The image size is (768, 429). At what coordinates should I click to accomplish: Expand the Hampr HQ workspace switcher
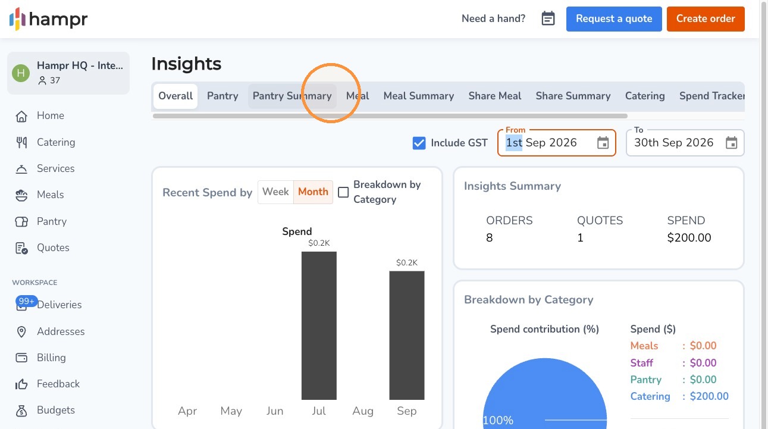(x=68, y=73)
